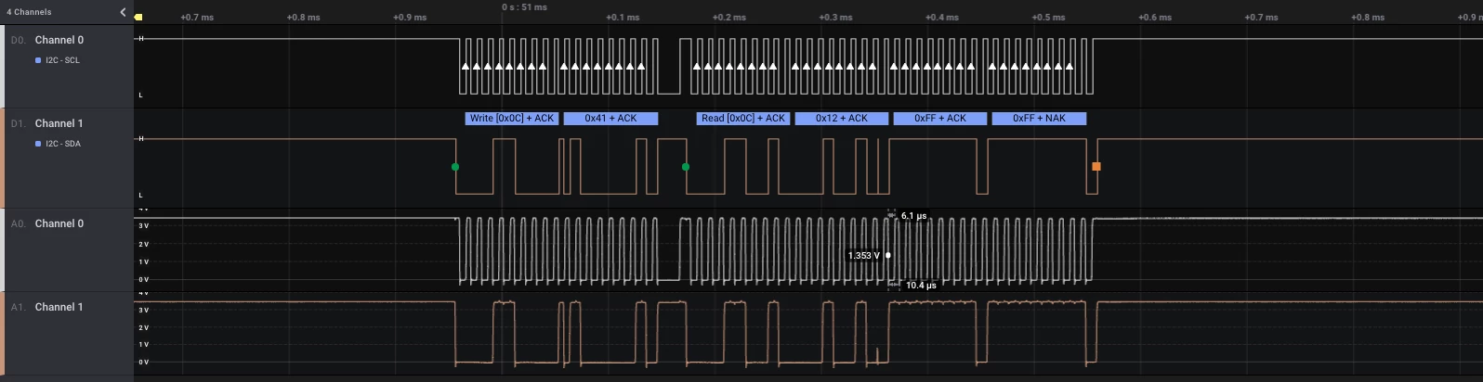Image resolution: width=1483 pixels, height=382 pixels.
Task: Select the I2C - SDA analyzer color square
Action: coord(38,144)
